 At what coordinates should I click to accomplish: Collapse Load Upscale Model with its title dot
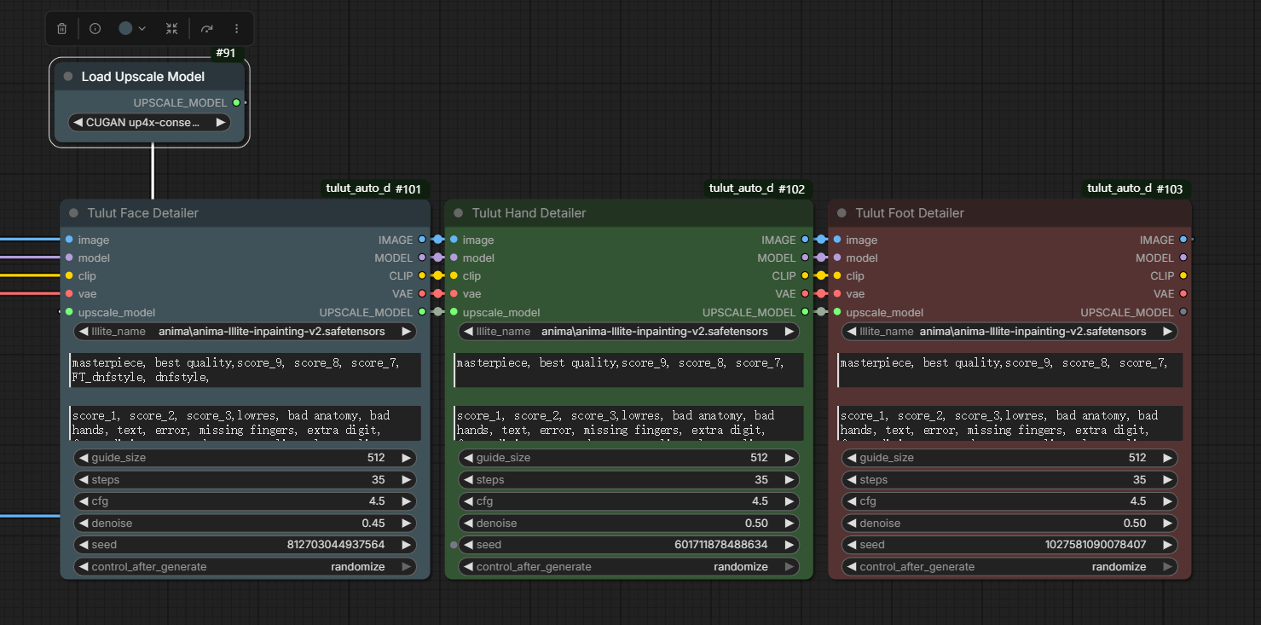68,77
